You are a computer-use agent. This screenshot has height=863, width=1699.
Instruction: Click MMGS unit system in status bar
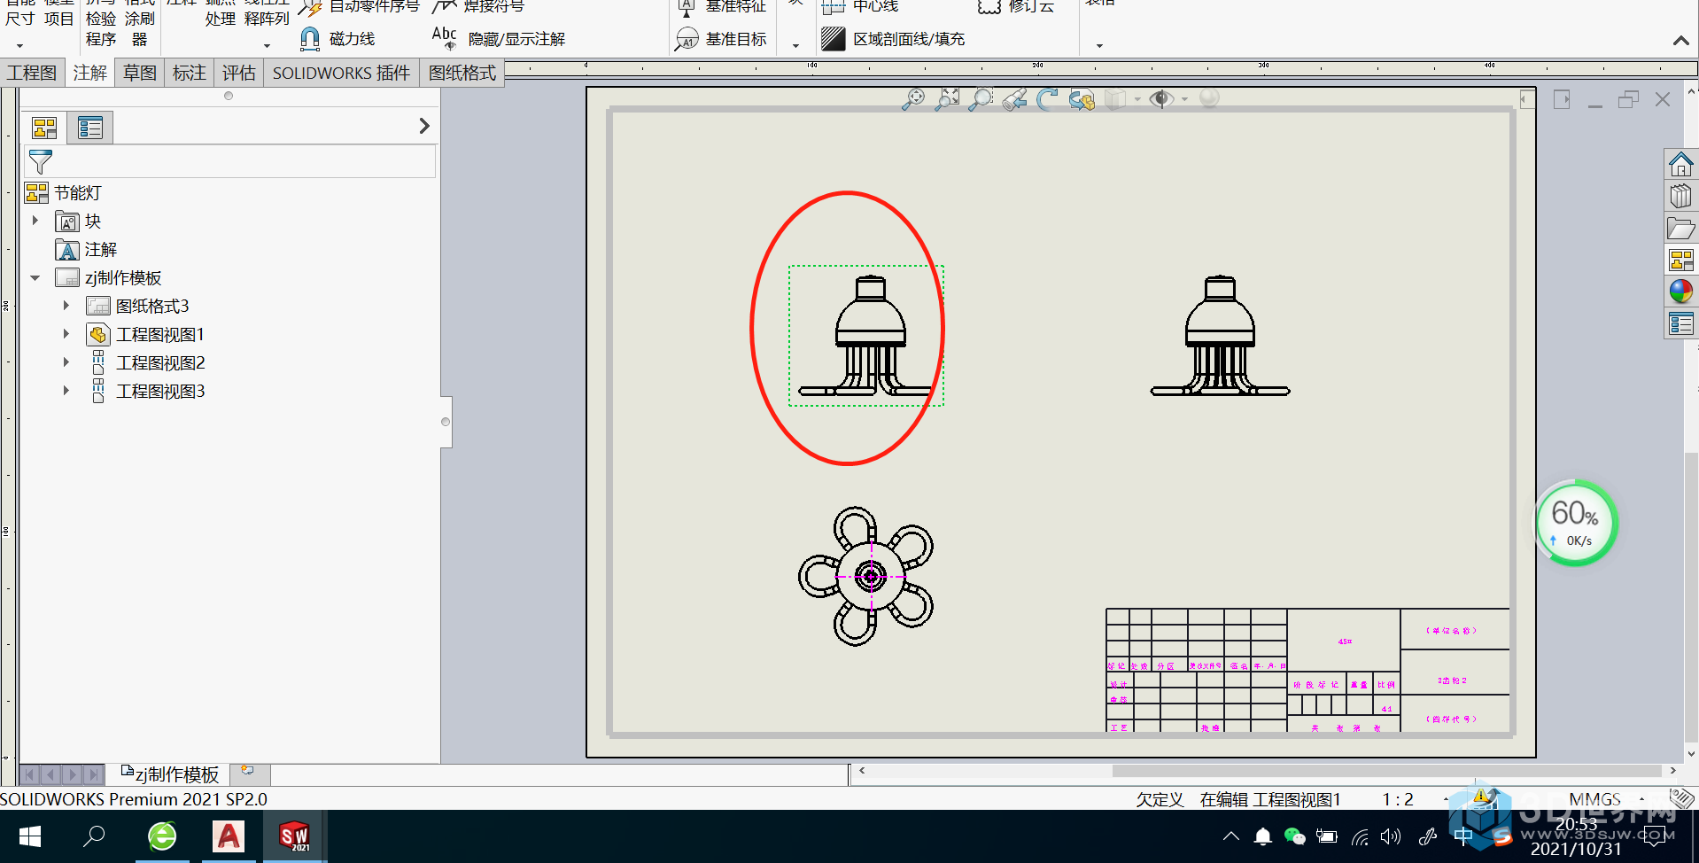(x=1594, y=799)
